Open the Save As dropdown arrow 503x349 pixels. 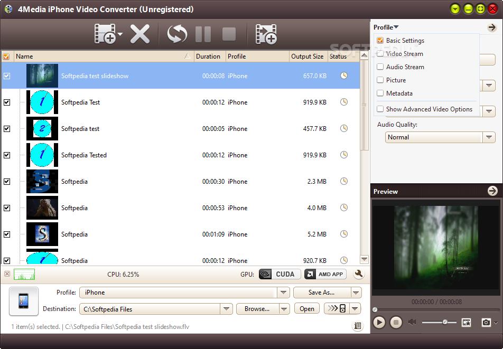pyautogui.click(x=356, y=293)
